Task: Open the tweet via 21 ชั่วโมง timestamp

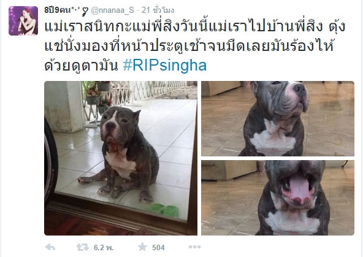Action: pyautogui.click(x=158, y=10)
